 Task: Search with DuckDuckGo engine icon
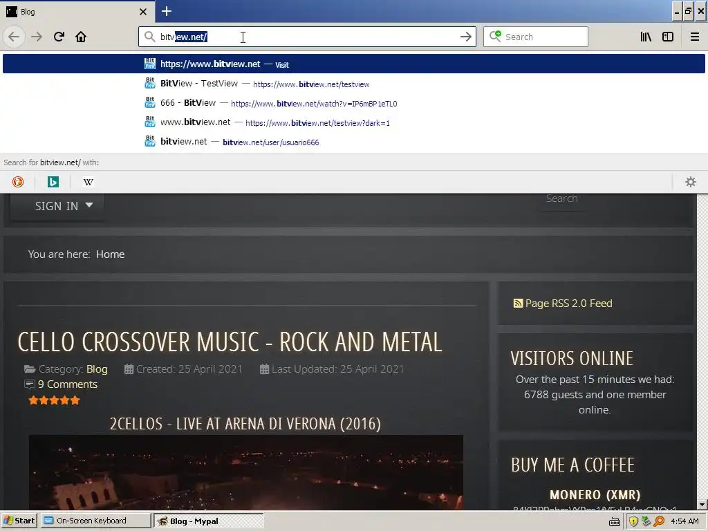point(18,182)
